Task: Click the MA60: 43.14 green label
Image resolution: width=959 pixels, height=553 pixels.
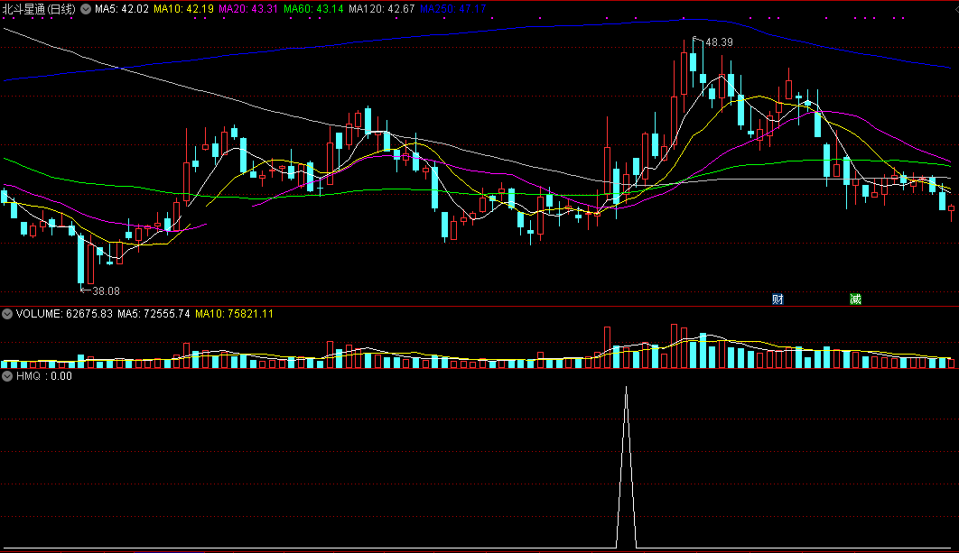Action: click(313, 9)
